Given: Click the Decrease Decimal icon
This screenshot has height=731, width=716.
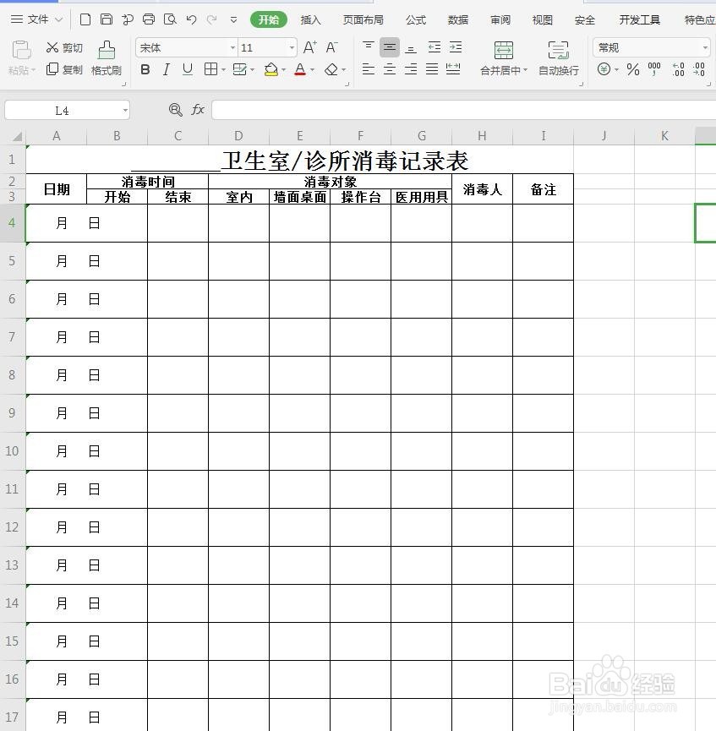Looking at the screenshot, I should click(x=699, y=69).
